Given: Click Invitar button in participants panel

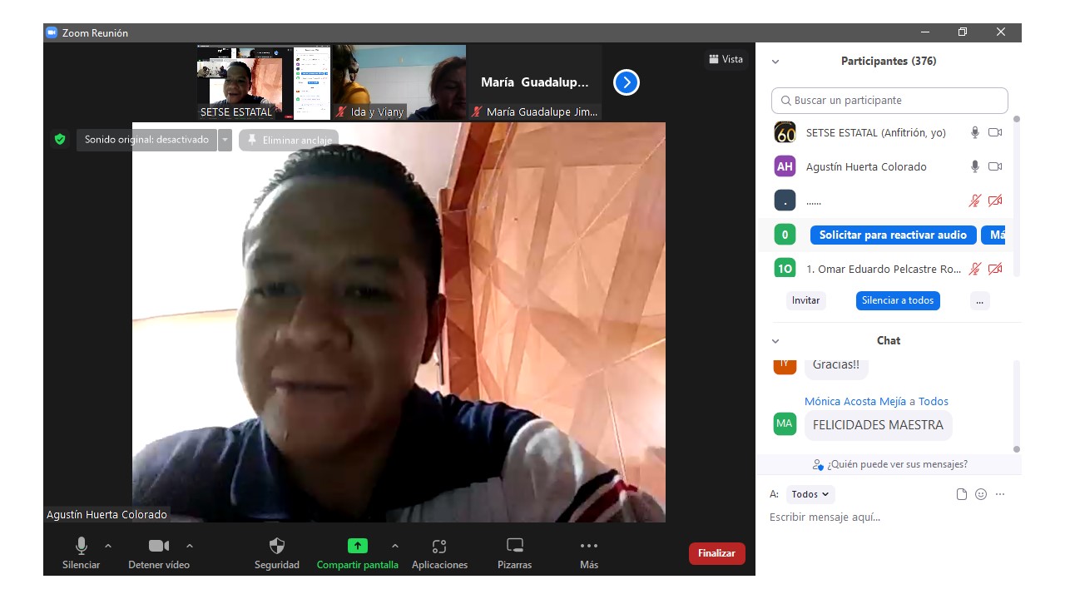Looking at the screenshot, I should pyautogui.click(x=805, y=300).
